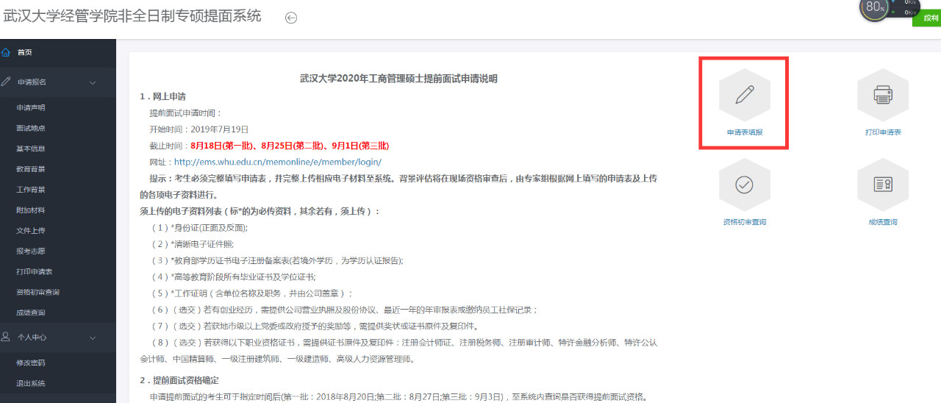Click the 80% circular performance indicator
The image size is (941, 403).
click(x=875, y=8)
